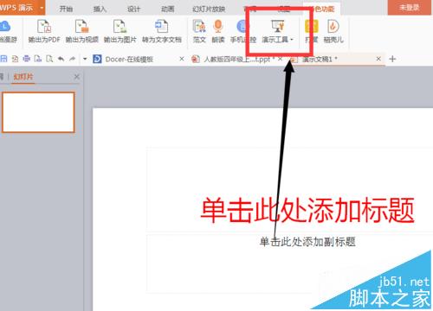Click subtitle placeholder 单击此处添加副标题
The image size is (433, 311).
point(307,242)
